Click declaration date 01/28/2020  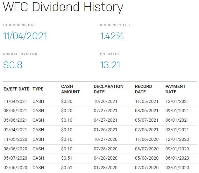[x=105, y=168]
